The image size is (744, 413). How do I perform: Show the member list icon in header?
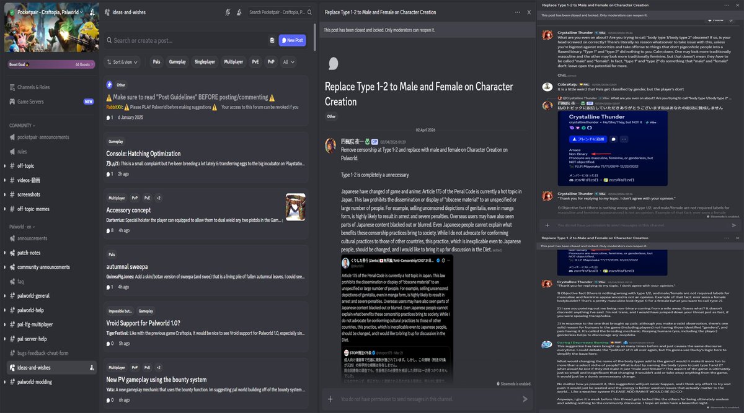240,12
